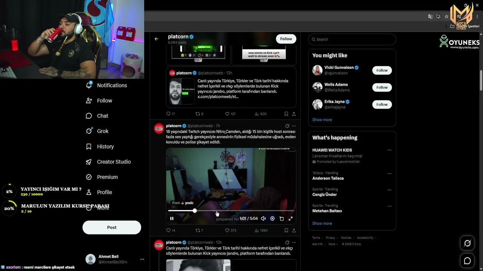View analytics of the 90K-view post
Screen dimensions: 483x271
point(261,114)
